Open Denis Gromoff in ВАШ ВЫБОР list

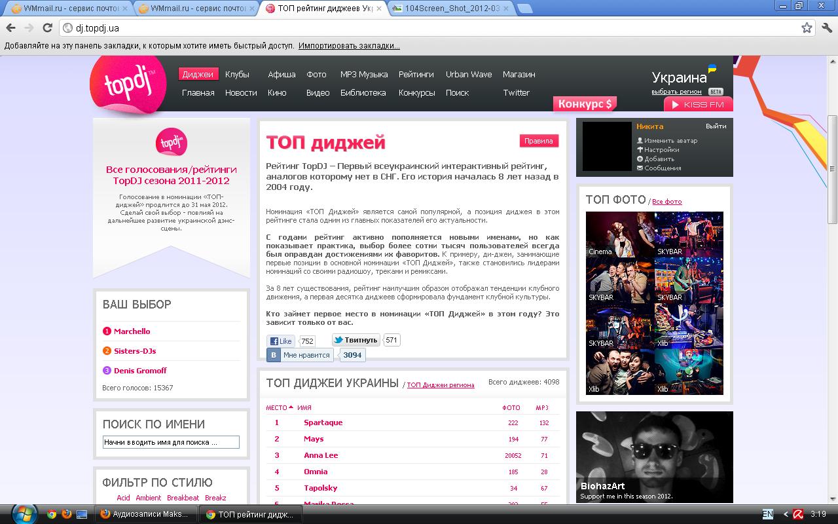[140, 371]
